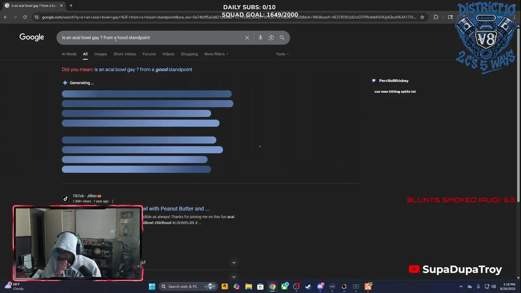
Task: Open the OneDrive cloud icon in tray
Action: tap(470, 286)
